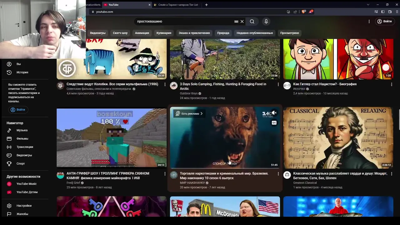Open more options for Классическая музыка video

[392, 174]
